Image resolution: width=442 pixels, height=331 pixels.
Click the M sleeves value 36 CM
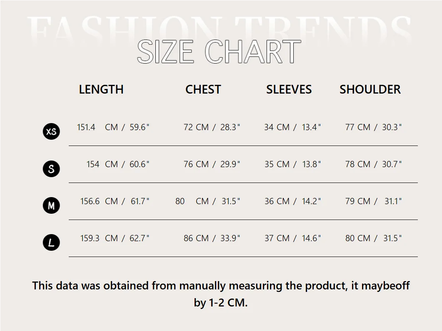click(x=277, y=201)
